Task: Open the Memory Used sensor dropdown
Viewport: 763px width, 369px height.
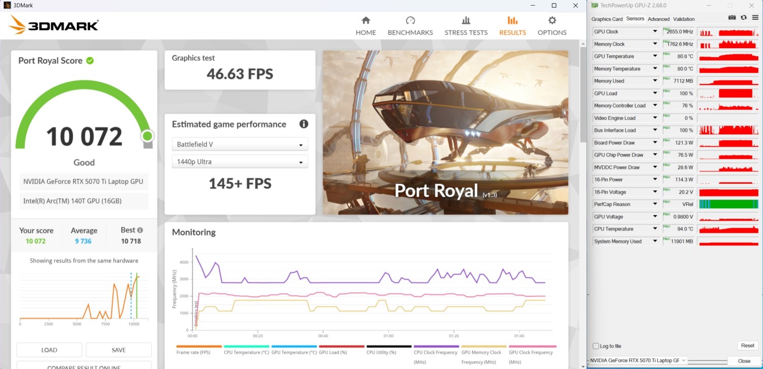Action: [655, 81]
